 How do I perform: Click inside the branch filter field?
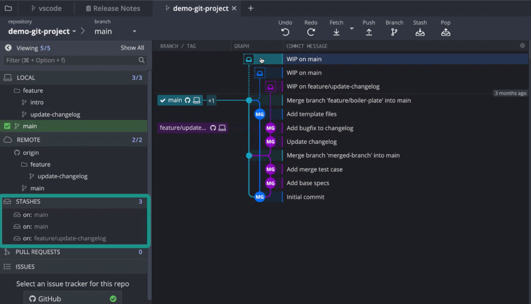(x=73, y=60)
